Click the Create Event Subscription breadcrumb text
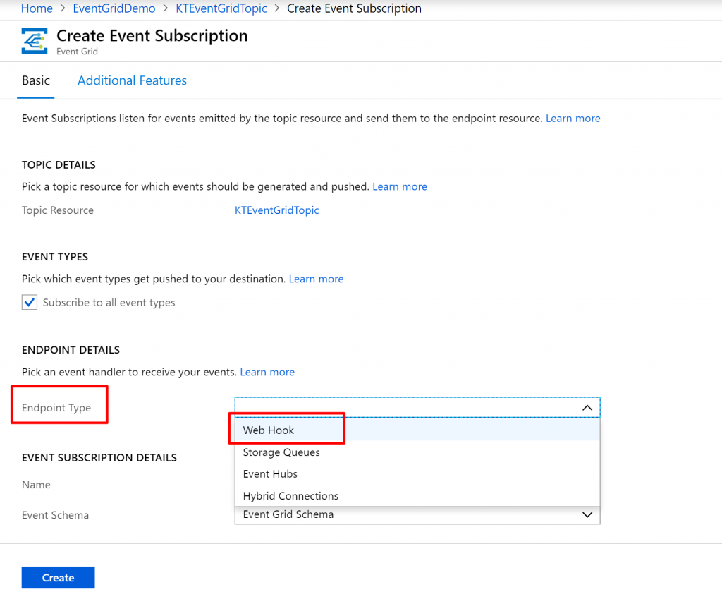The width and height of the screenshot is (722, 604). (x=354, y=8)
